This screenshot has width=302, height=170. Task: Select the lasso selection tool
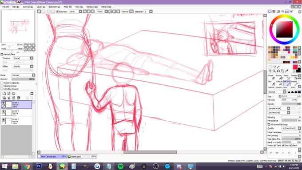point(274,67)
